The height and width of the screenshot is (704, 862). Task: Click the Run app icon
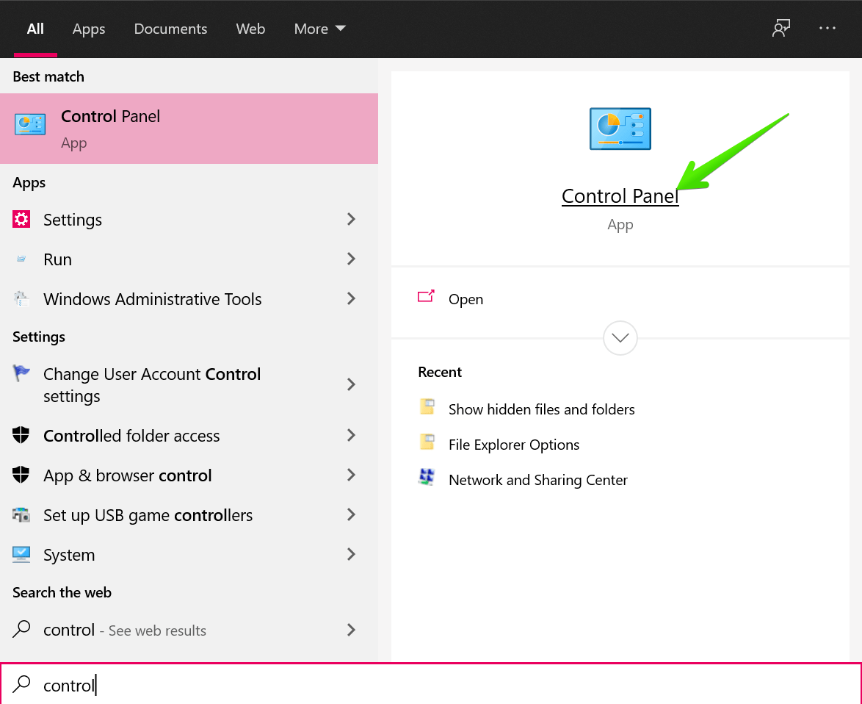pos(21,259)
